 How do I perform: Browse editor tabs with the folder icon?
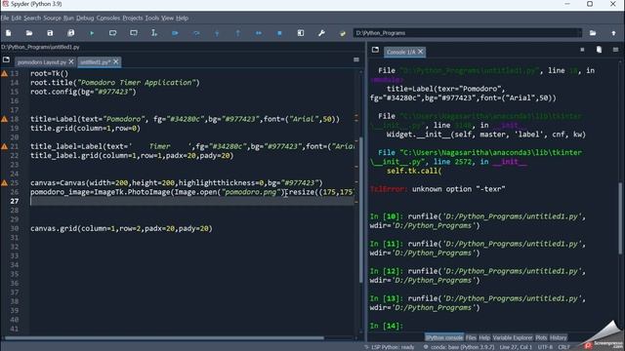click(x=6, y=59)
